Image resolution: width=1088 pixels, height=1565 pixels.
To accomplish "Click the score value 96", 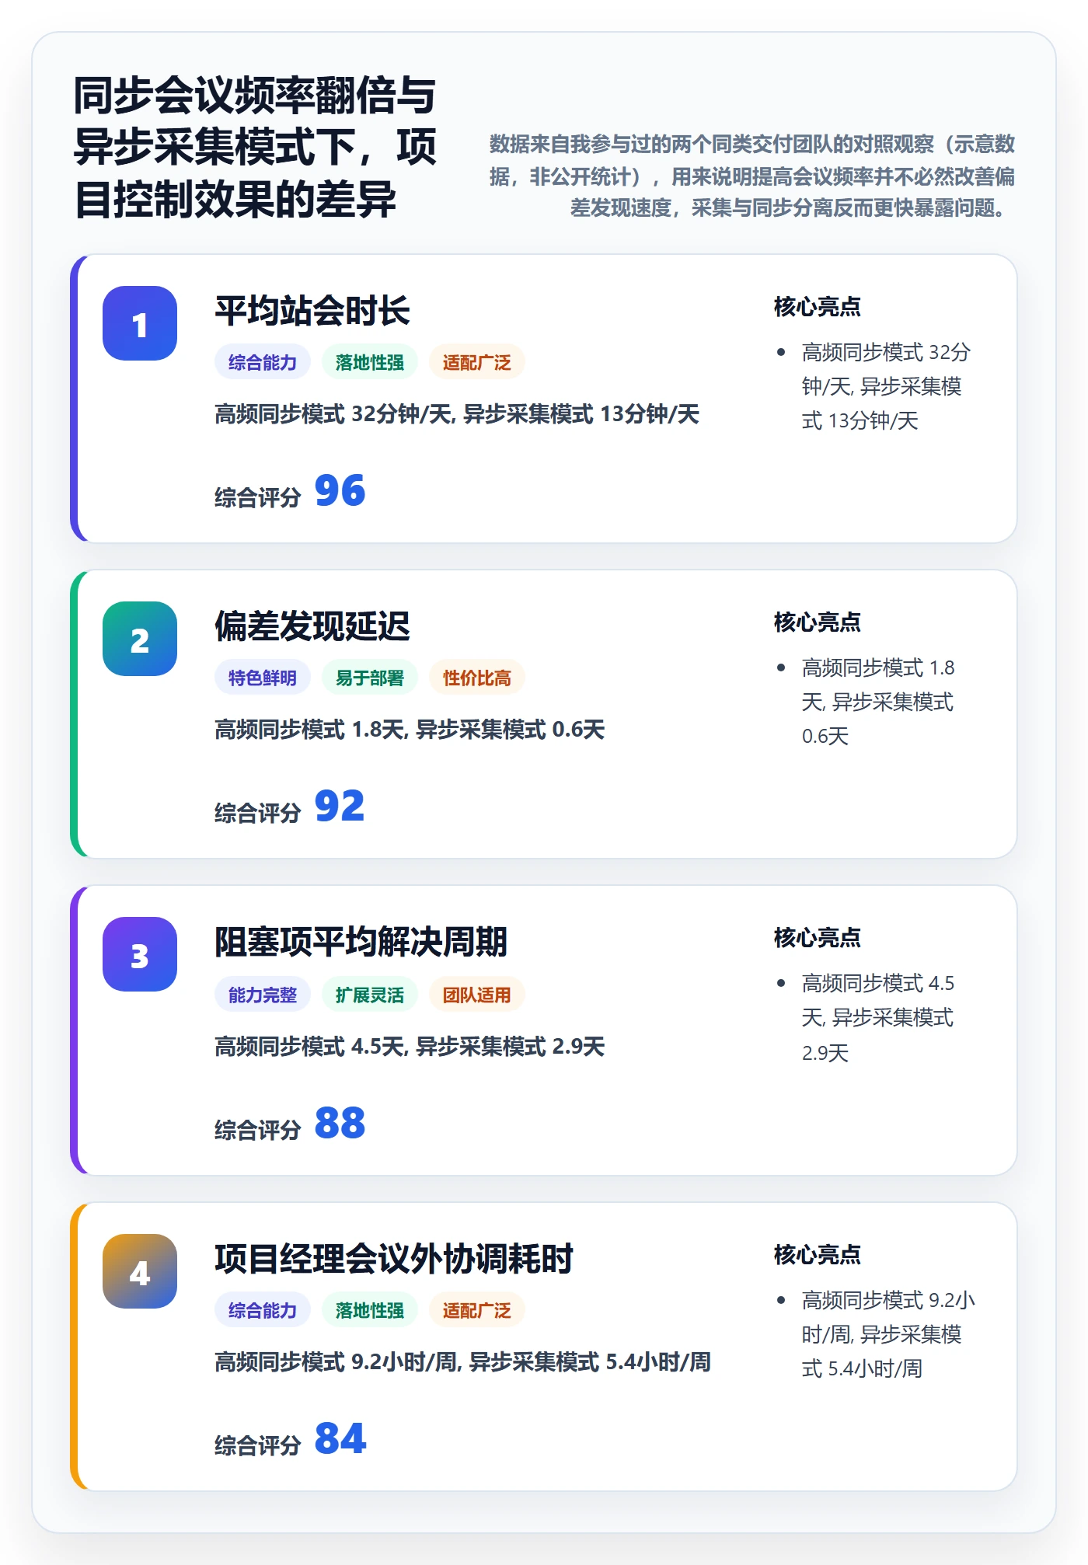I will [x=340, y=491].
